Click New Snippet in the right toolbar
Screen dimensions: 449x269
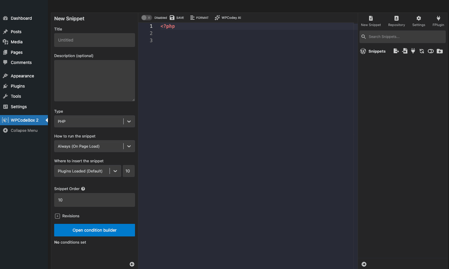click(371, 21)
